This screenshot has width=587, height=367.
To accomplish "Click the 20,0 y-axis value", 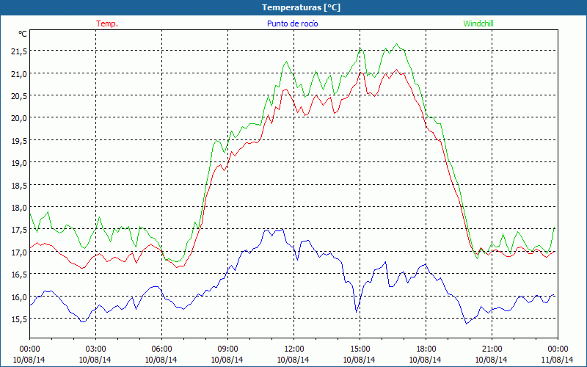I will pos(19,118).
